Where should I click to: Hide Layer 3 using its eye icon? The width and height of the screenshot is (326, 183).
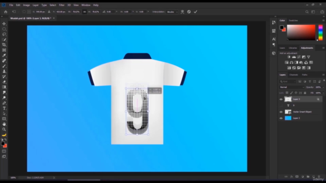click(281, 99)
